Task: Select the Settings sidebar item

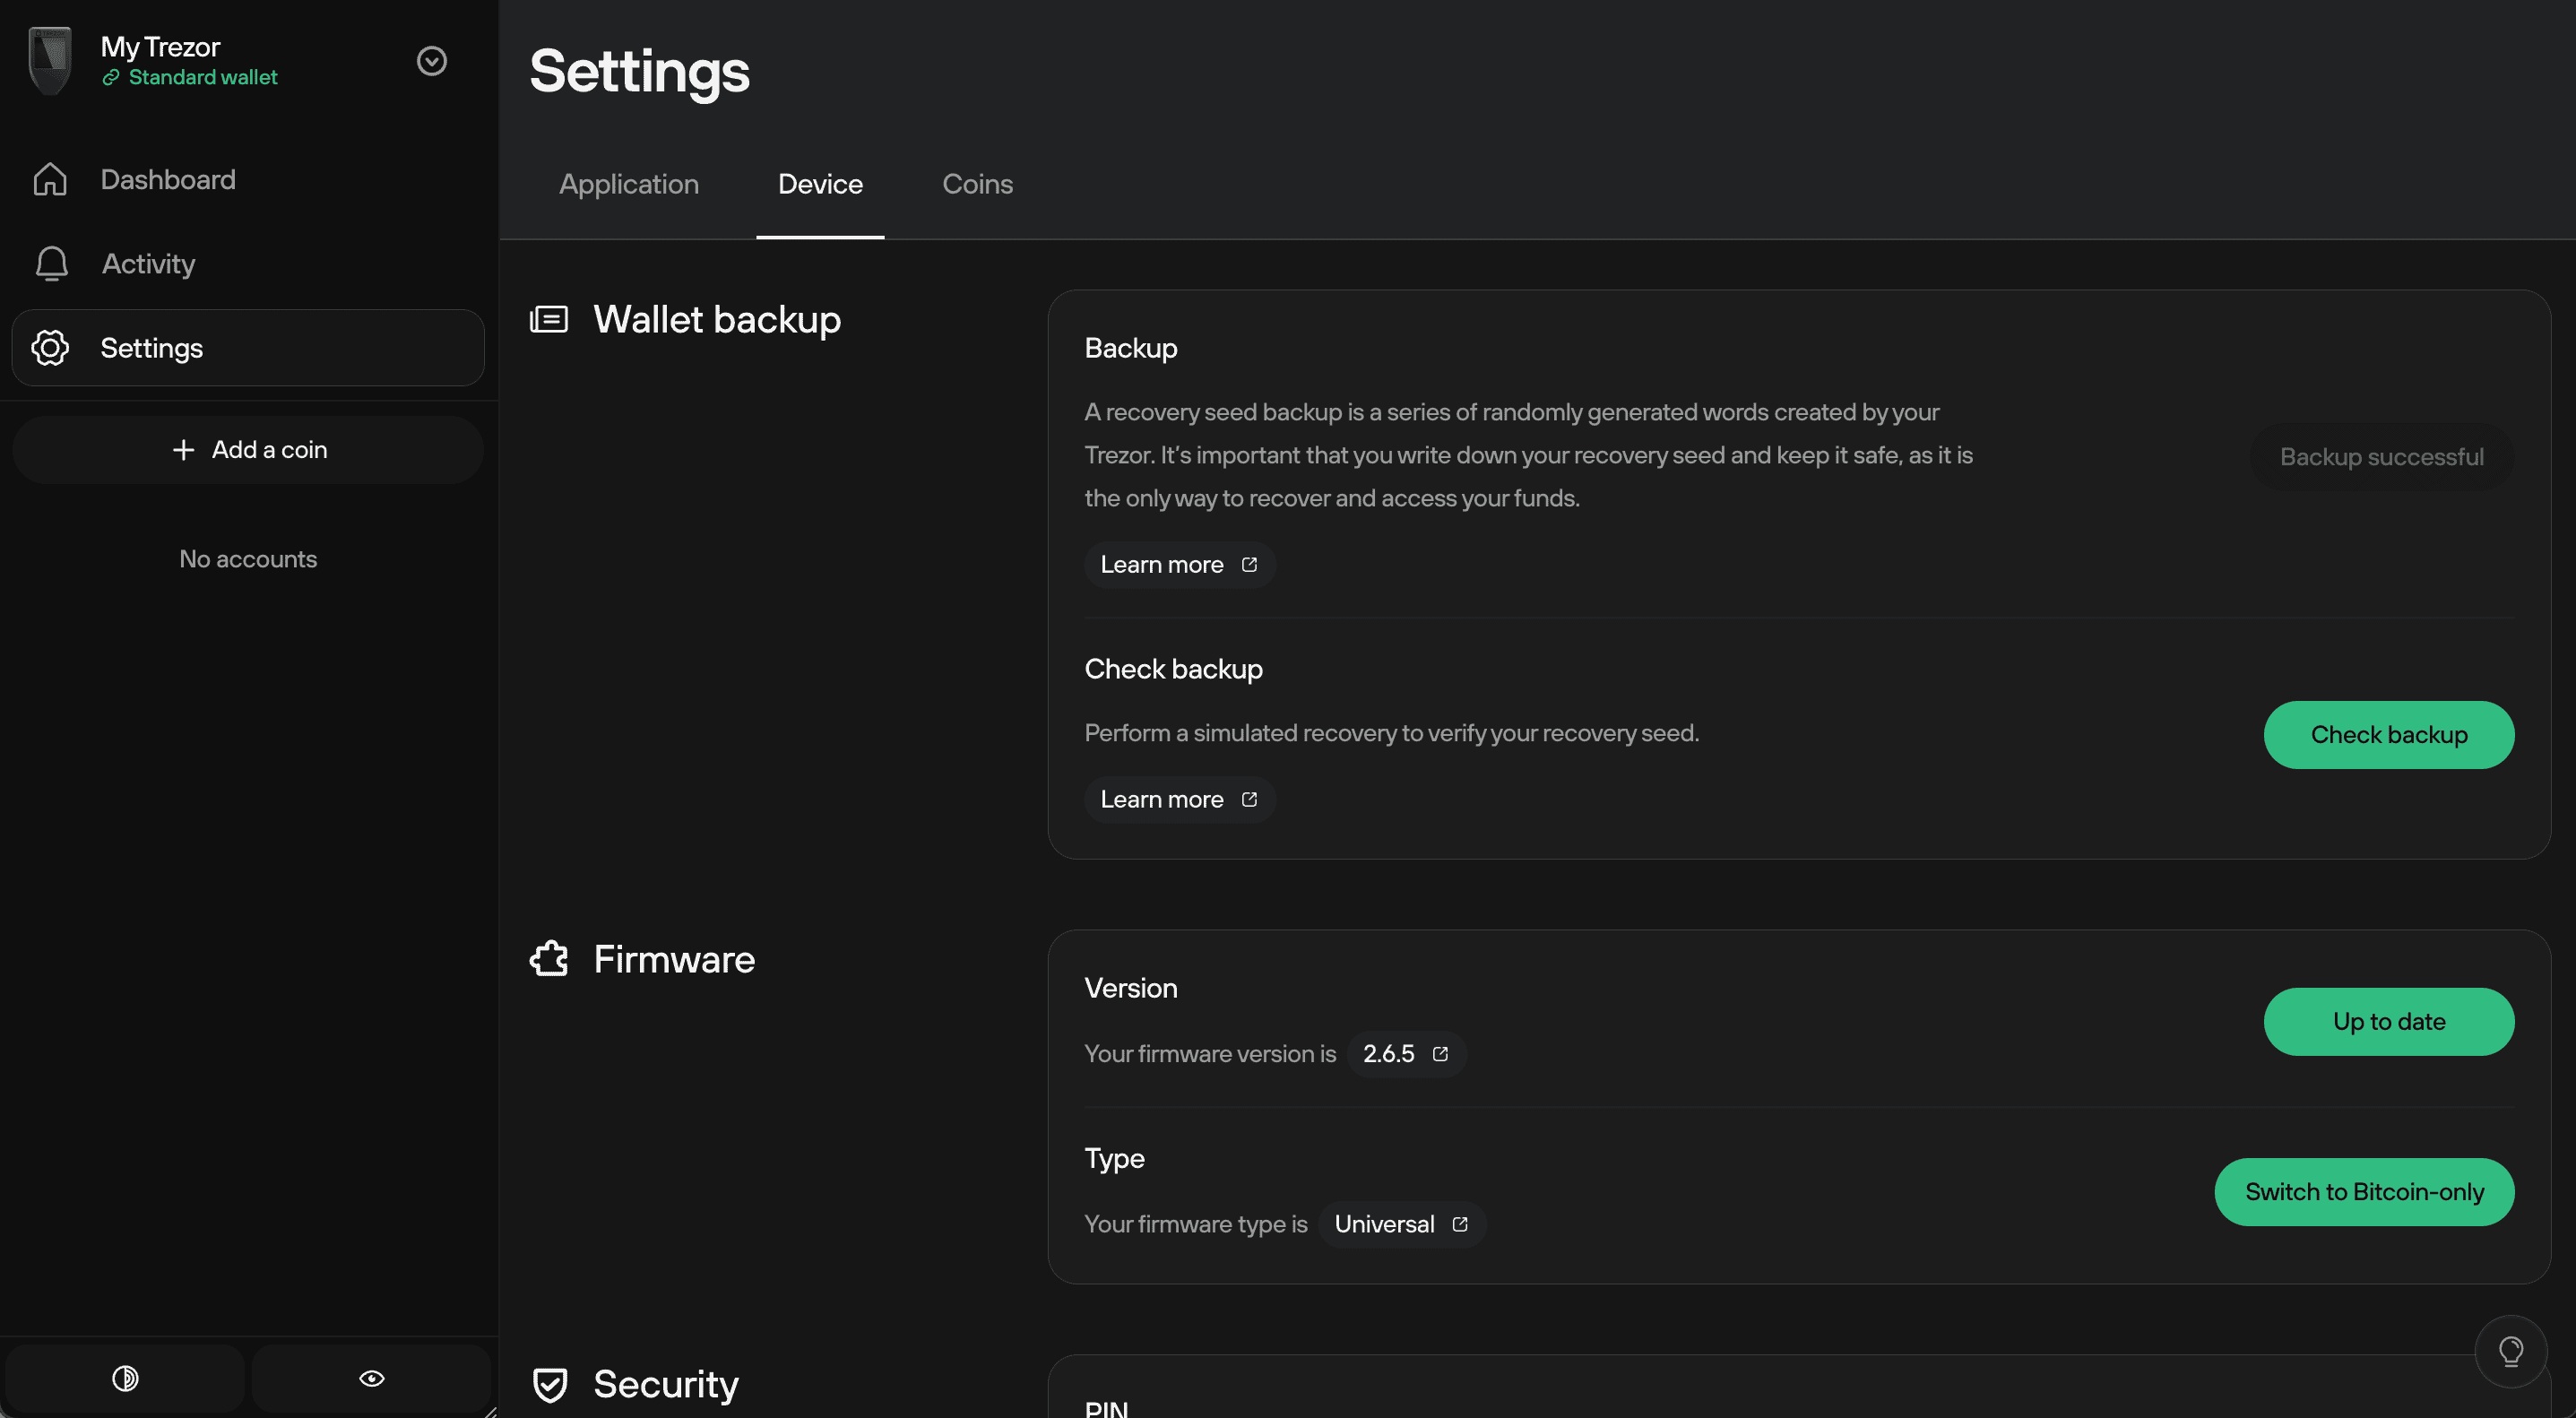Action: 248,348
